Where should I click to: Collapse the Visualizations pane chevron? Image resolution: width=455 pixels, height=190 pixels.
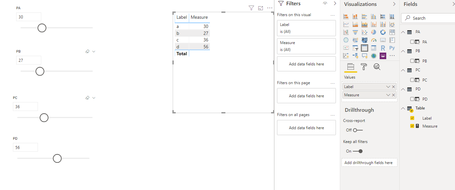394,4
